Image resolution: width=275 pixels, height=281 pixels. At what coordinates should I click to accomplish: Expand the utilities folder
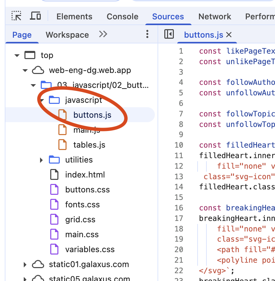(41, 160)
